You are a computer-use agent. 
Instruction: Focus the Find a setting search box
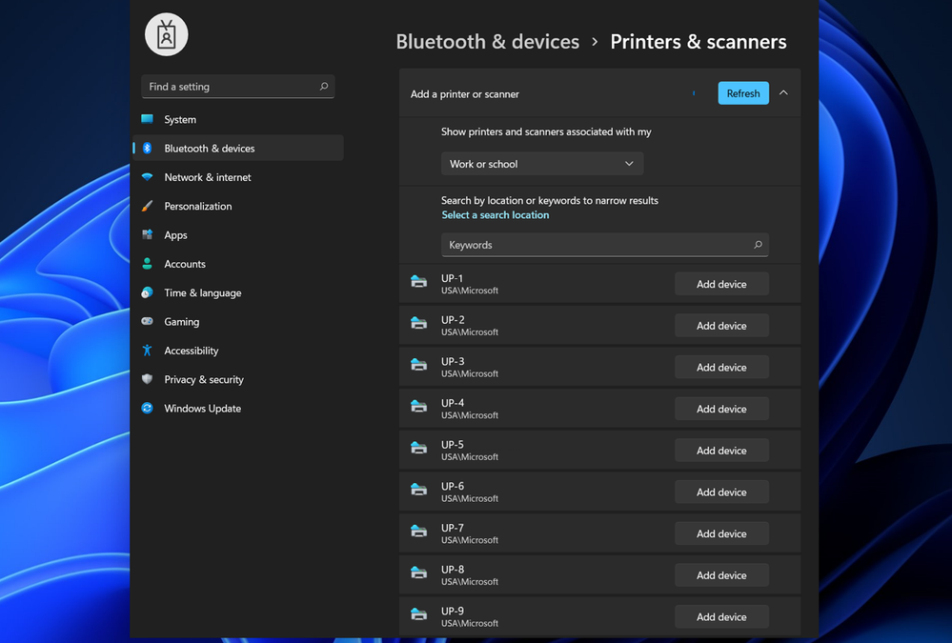[238, 87]
